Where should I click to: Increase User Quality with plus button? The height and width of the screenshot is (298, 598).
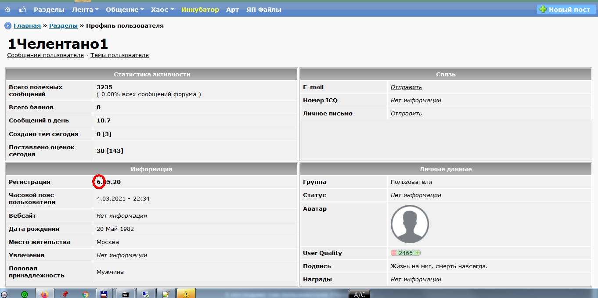tap(418, 253)
